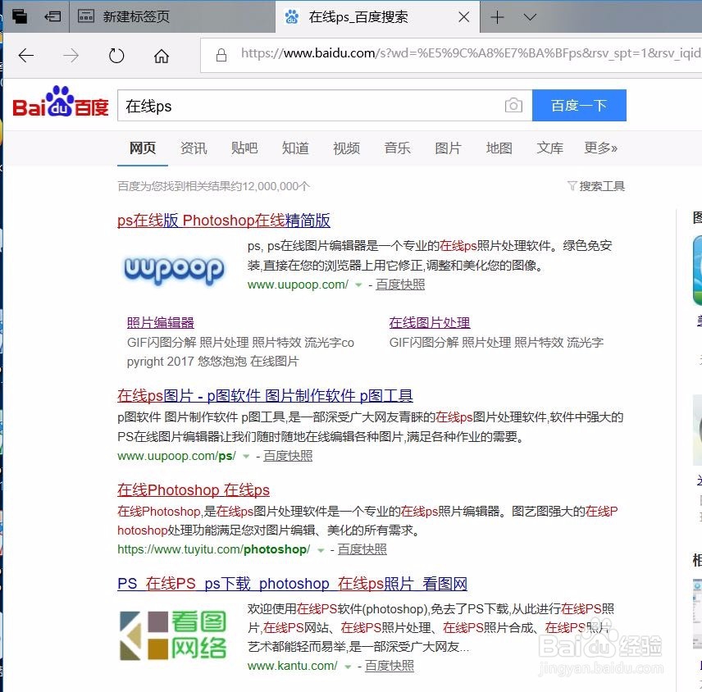Switch to 贴吧 tab
This screenshot has height=692, width=702.
coord(244,148)
